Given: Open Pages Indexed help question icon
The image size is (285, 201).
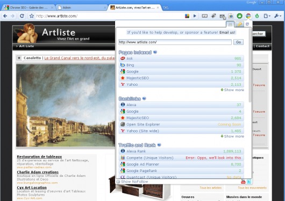Looking at the screenshot, I should click(155, 52).
